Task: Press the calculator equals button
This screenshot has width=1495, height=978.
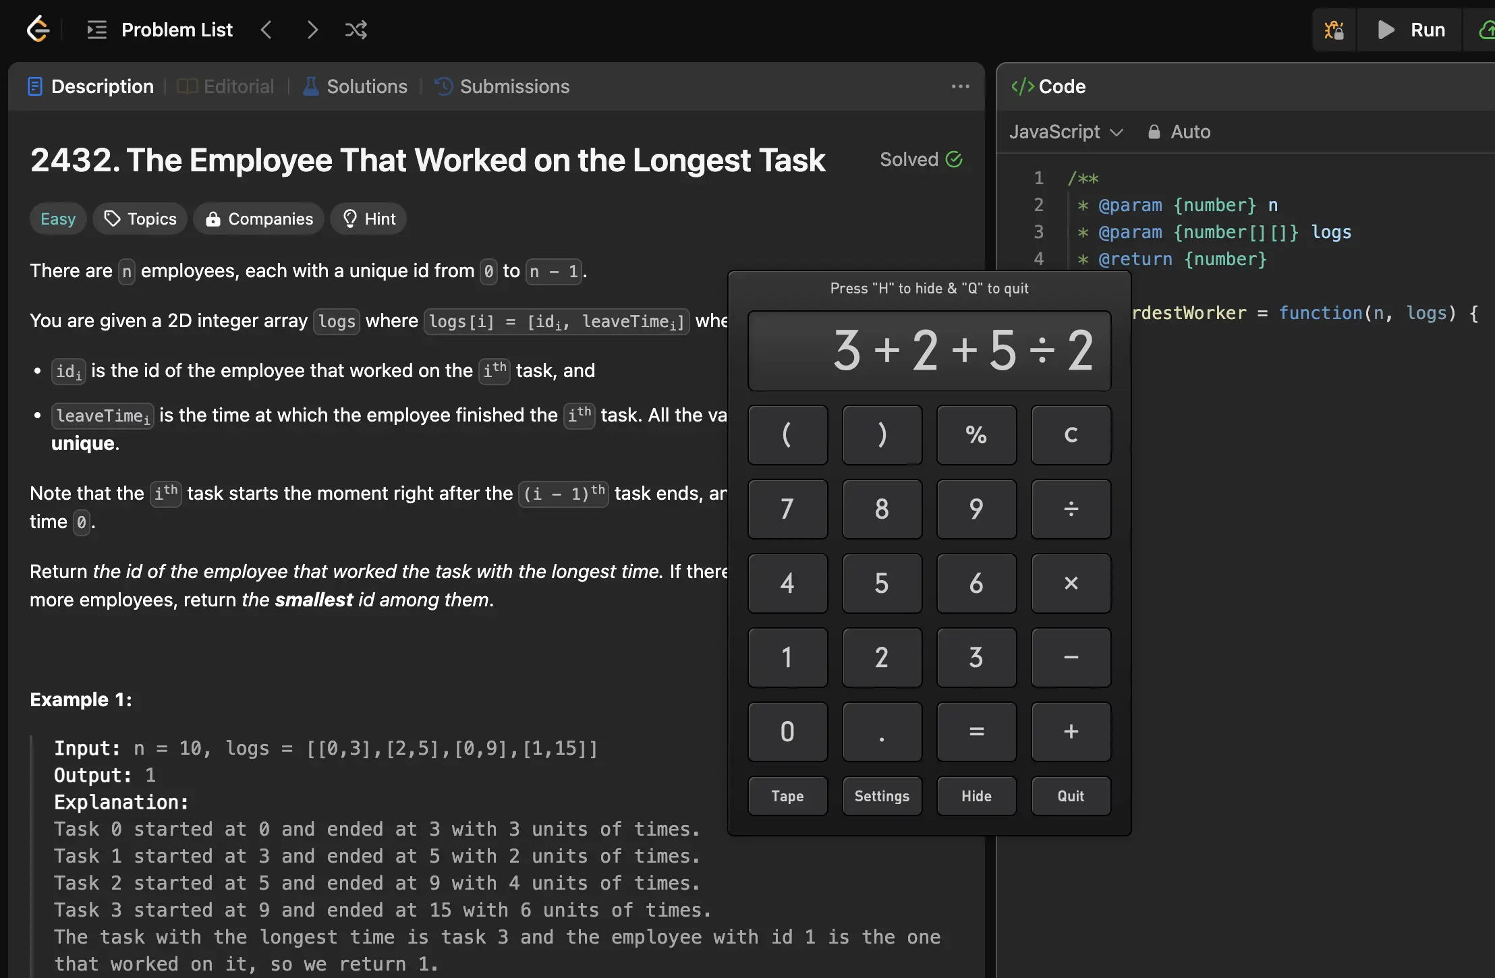Action: click(x=976, y=731)
